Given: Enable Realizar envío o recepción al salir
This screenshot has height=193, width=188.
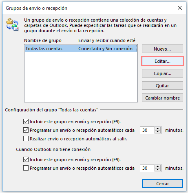Looking at the screenshot, I should [26, 139].
